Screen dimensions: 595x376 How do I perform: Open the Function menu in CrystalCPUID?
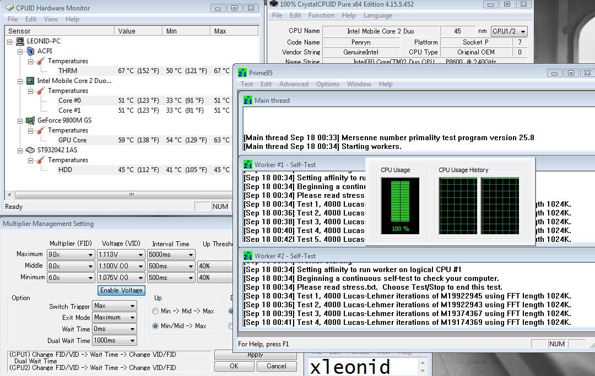(321, 15)
